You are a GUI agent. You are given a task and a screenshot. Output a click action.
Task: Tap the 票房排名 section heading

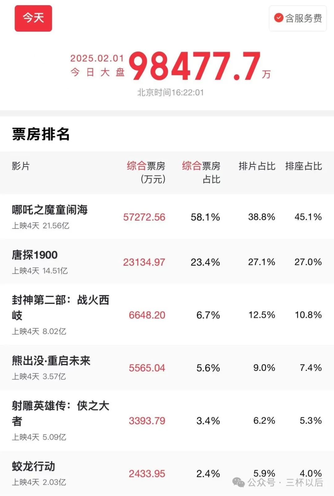[x=41, y=134]
